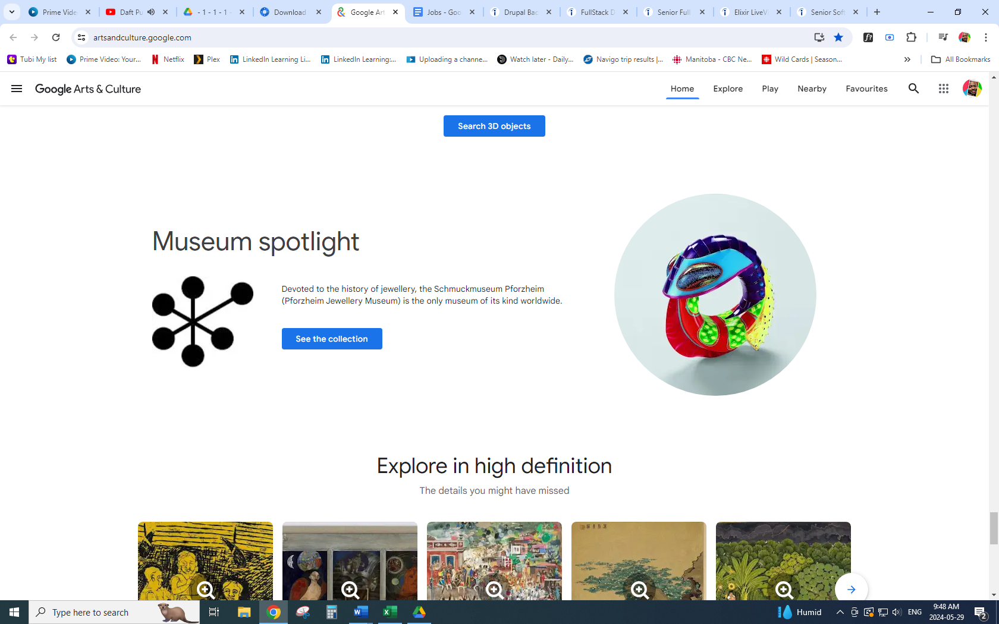
Task: Show more bookmarks with the chevron
Action: 907,59
